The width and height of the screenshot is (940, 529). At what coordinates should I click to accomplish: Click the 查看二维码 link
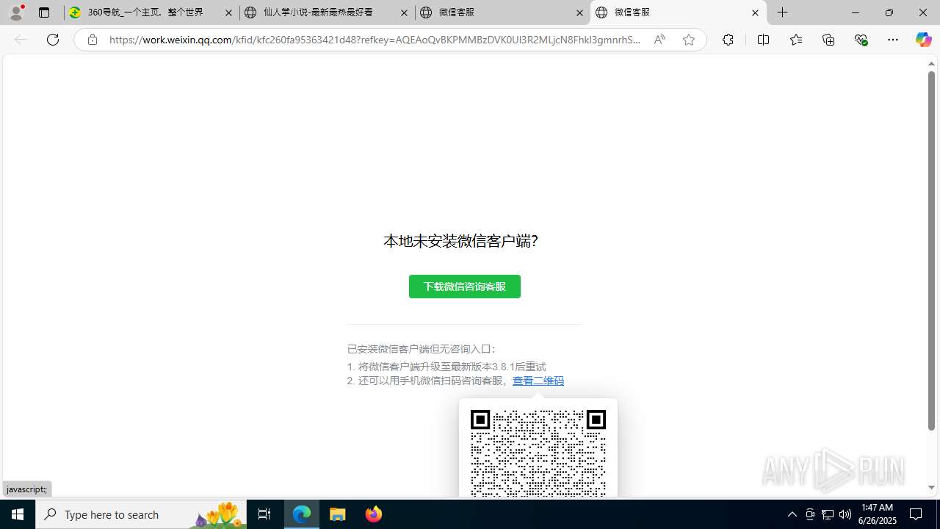tap(538, 381)
